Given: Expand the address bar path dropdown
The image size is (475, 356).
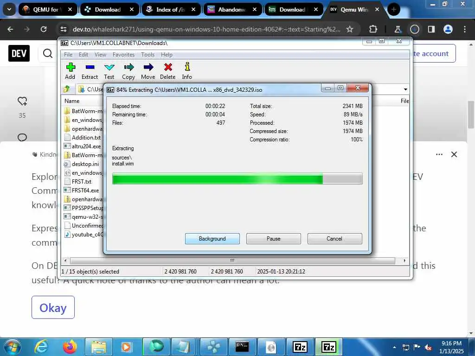Looking at the screenshot, I should click(405, 89).
